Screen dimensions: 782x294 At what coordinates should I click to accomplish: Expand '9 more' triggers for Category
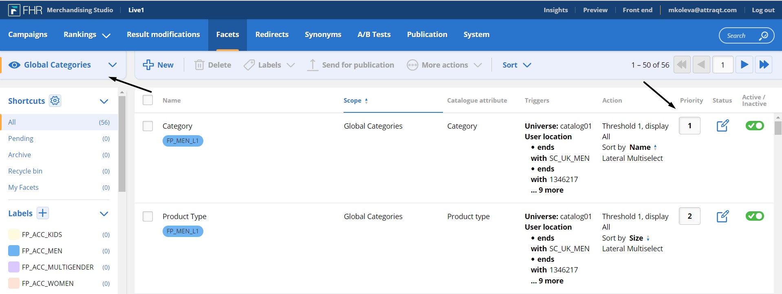547,190
